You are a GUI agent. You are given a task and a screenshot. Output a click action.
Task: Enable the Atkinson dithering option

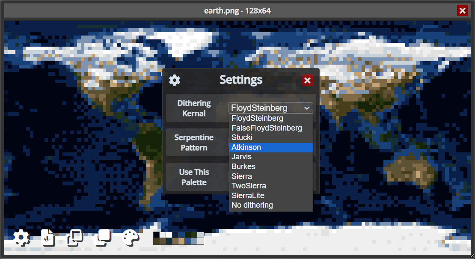pyautogui.click(x=271, y=147)
